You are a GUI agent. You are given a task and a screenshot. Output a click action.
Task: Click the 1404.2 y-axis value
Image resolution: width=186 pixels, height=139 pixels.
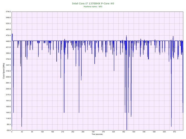8,112
